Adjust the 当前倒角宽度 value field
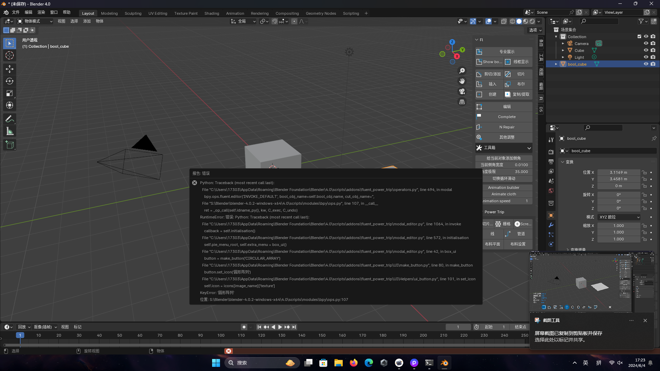 click(504, 165)
